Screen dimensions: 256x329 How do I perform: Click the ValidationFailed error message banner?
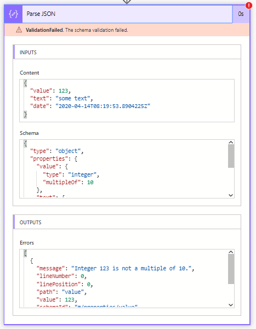127,30
